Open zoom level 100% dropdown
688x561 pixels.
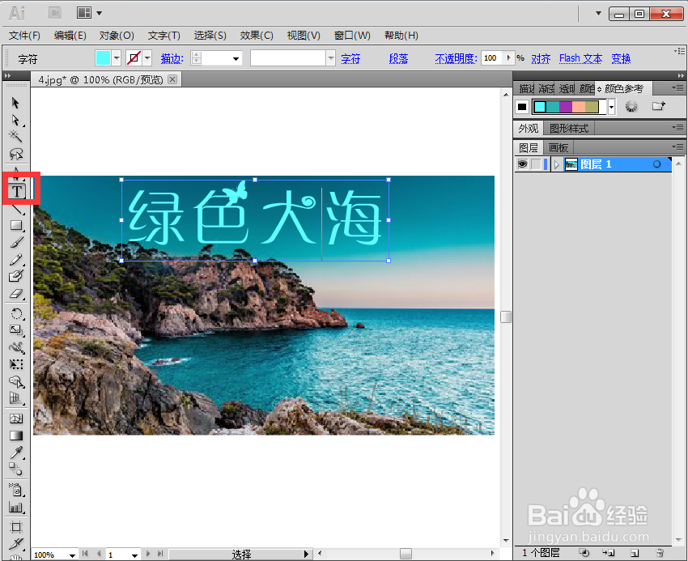(72, 555)
